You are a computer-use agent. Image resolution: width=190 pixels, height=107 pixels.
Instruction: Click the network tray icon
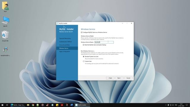[171, 105]
